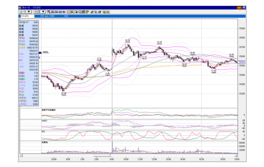
Task: Click the last toolbar icon after key
Action: (x=108, y=12)
